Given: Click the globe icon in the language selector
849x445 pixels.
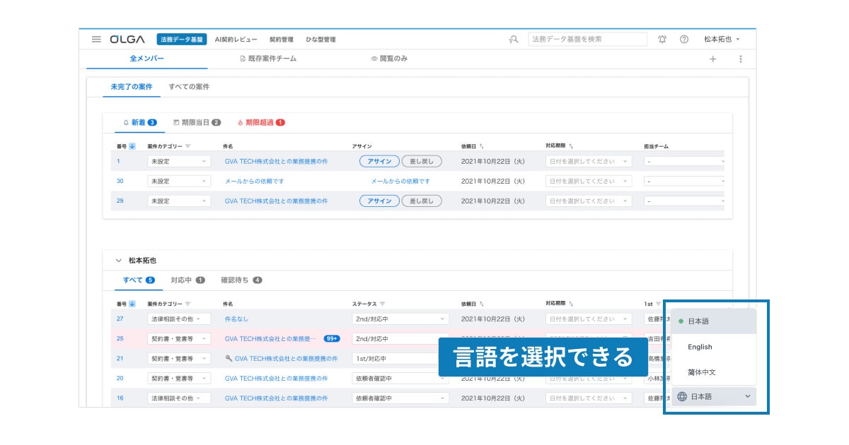Looking at the screenshot, I should point(682,396).
